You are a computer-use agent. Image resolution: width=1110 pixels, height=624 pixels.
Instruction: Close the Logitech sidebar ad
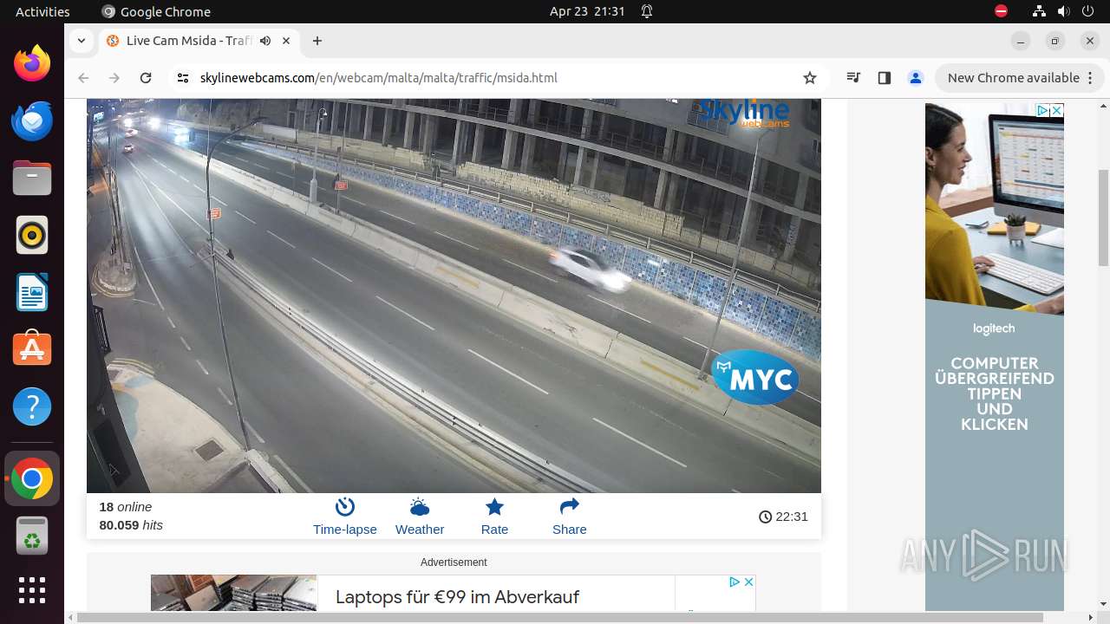(1057, 110)
